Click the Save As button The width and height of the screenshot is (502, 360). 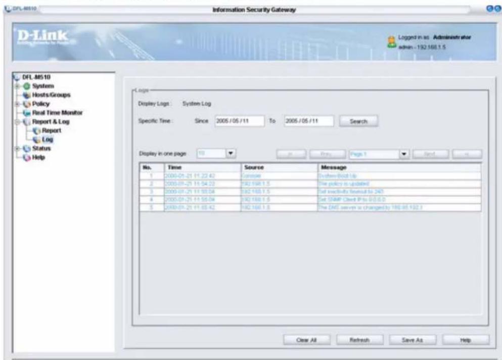click(x=413, y=340)
